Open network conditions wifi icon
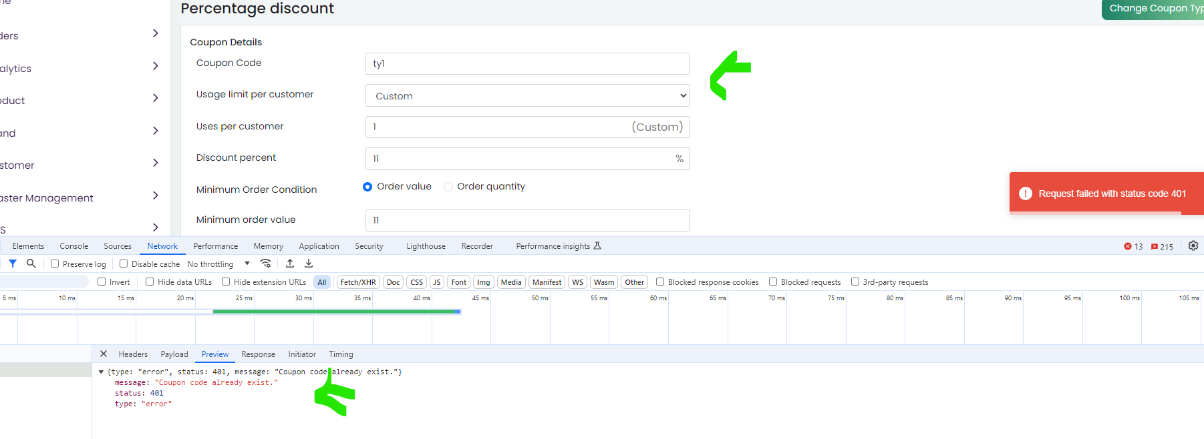Screen dimensions: 1204x439 266,264
